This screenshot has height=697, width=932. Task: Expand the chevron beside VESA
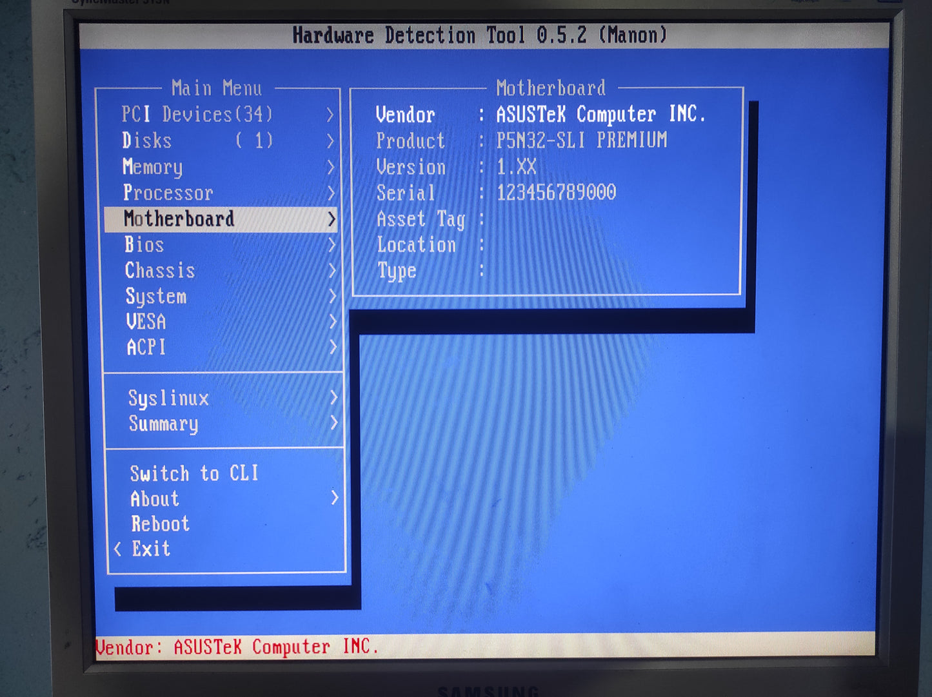click(333, 321)
